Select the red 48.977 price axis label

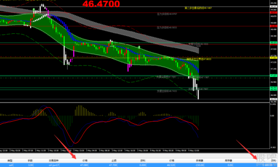[x=273, y=12]
